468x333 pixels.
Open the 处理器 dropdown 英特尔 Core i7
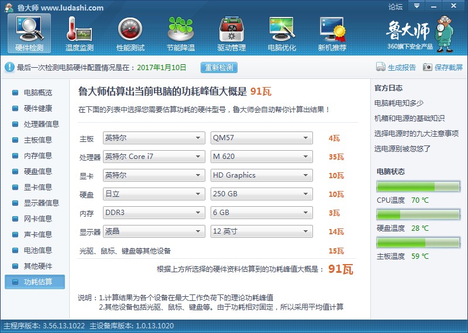154,157
